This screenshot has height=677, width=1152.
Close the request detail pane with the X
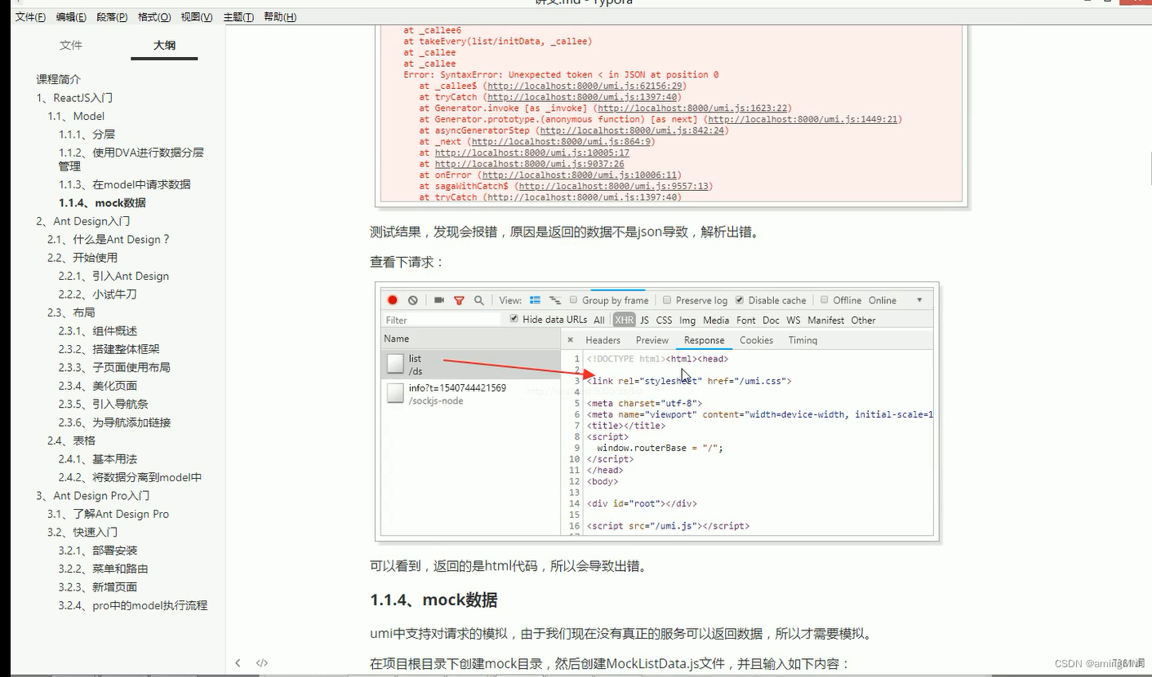tap(570, 340)
